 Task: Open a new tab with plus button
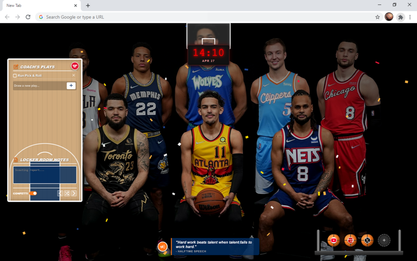click(88, 6)
